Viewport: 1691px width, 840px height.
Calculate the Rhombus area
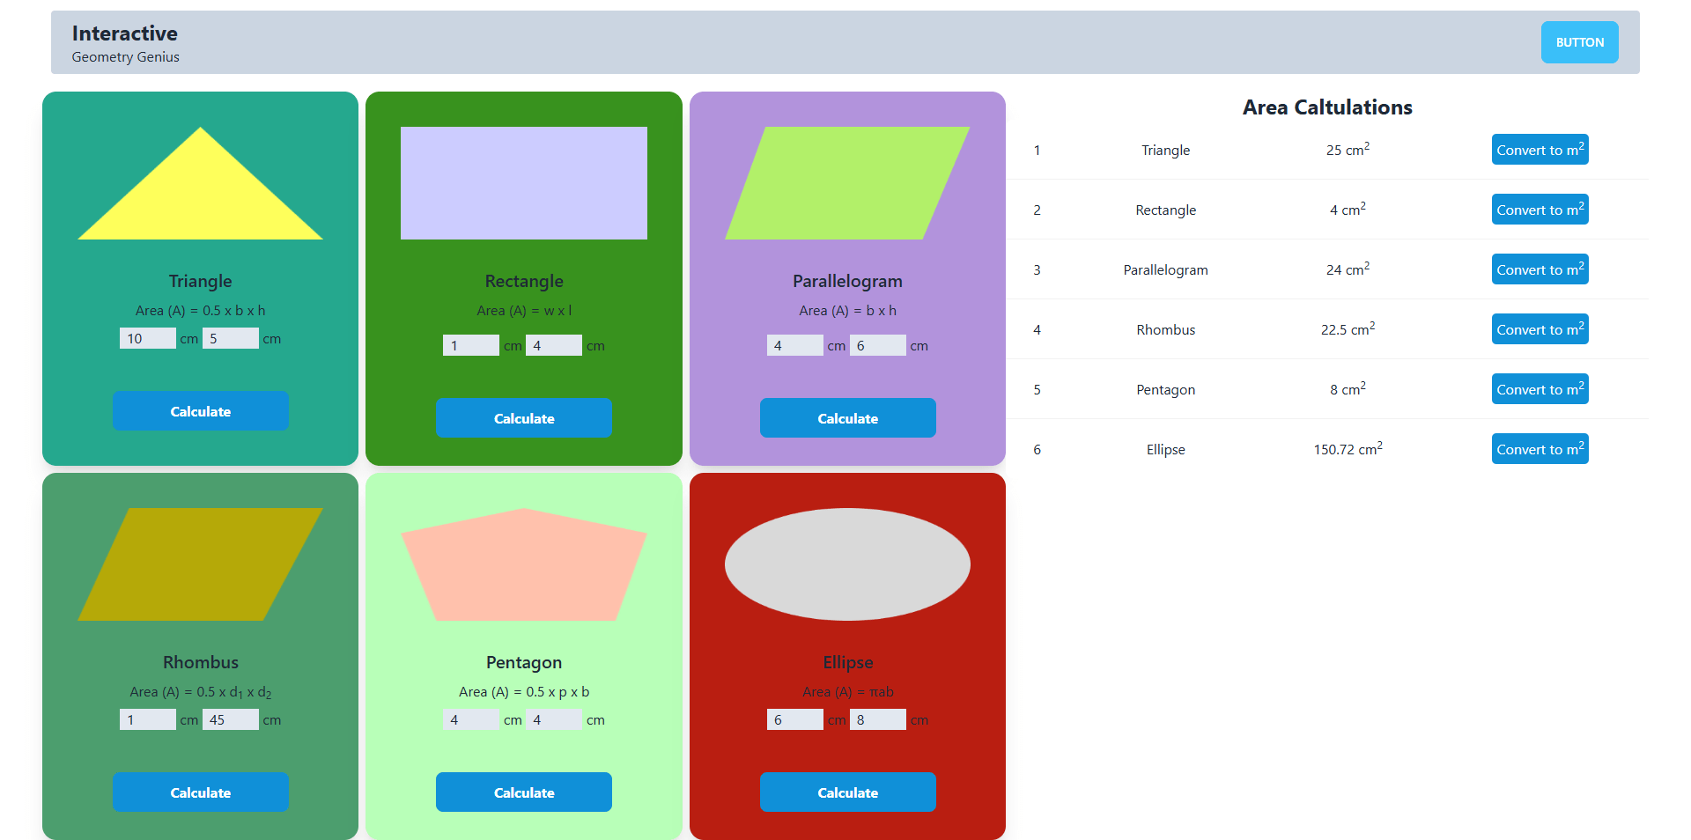click(201, 792)
